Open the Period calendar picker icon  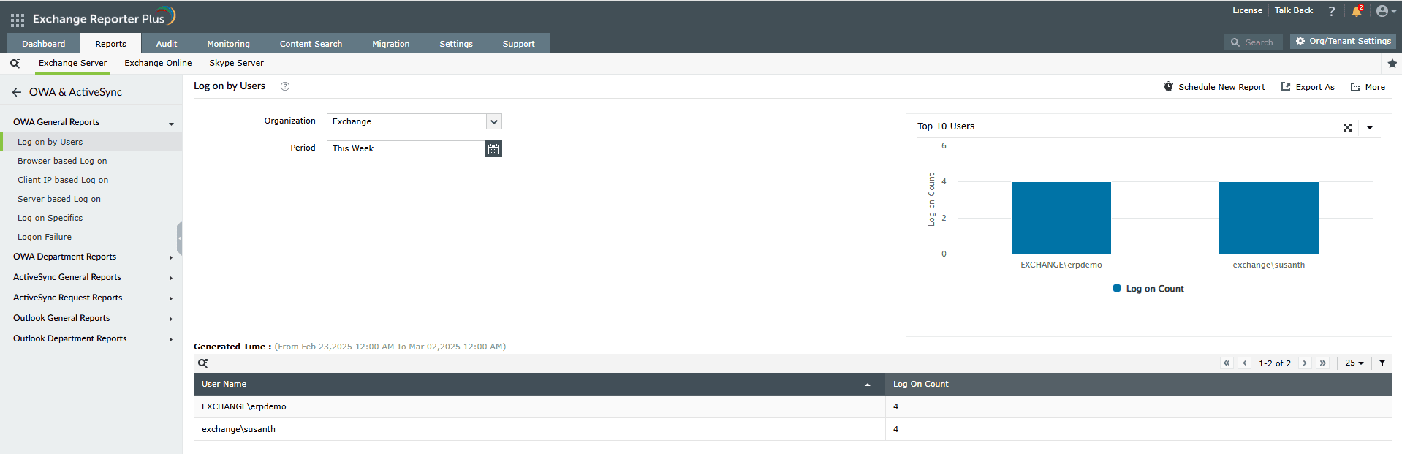494,148
